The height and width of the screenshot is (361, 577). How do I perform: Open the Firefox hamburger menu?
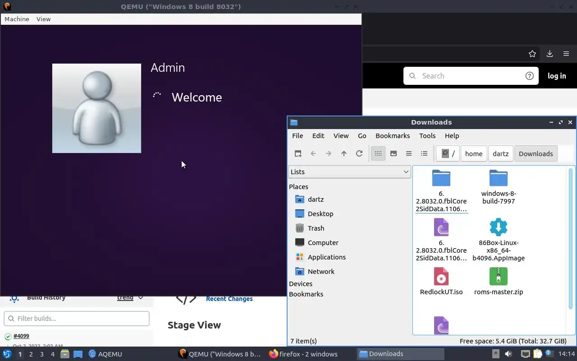click(566, 54)
